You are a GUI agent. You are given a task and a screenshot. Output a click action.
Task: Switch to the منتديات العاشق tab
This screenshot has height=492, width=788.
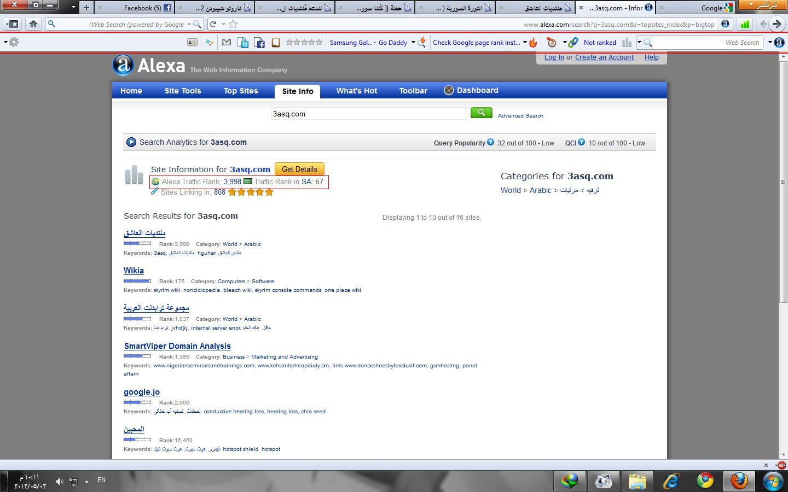click(536, 8)
